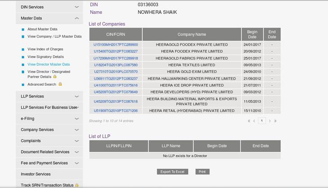Image resolution: width=328 pixels, height=188 pixels.
Task: Sort companies by End Date header
Action: (272, 34)
